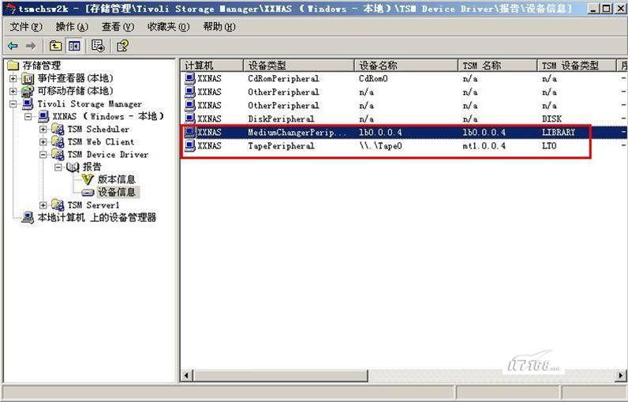Click the Help toolbar icon
Image resolution: width=628 pixels, height=402 pixels.
[x=122, y=46]
